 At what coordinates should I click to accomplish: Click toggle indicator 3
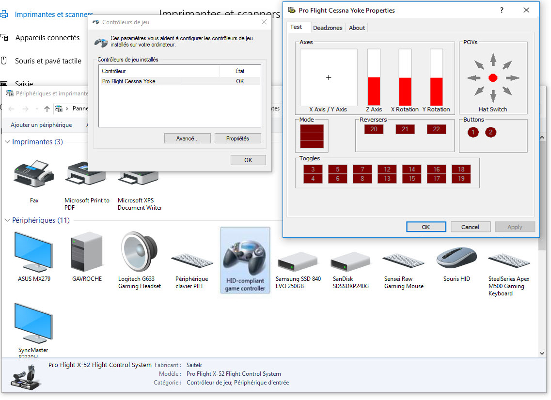tap(313, 169)
